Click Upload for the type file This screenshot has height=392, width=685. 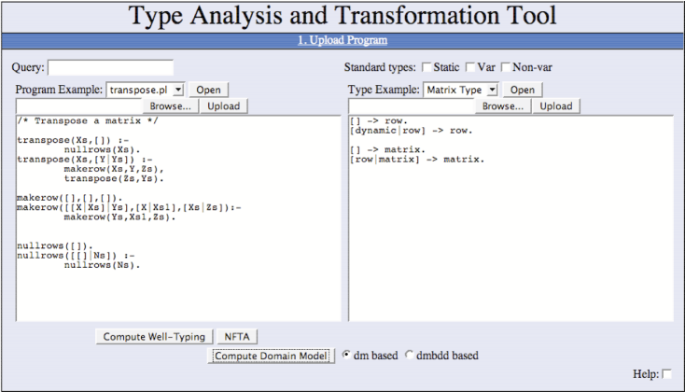[556, 106]
